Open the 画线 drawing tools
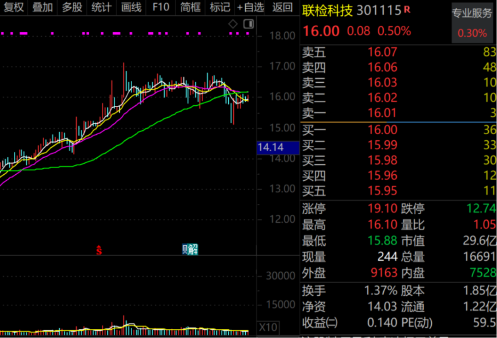Viewport: 497px width, 338px height. coord(131,7)
